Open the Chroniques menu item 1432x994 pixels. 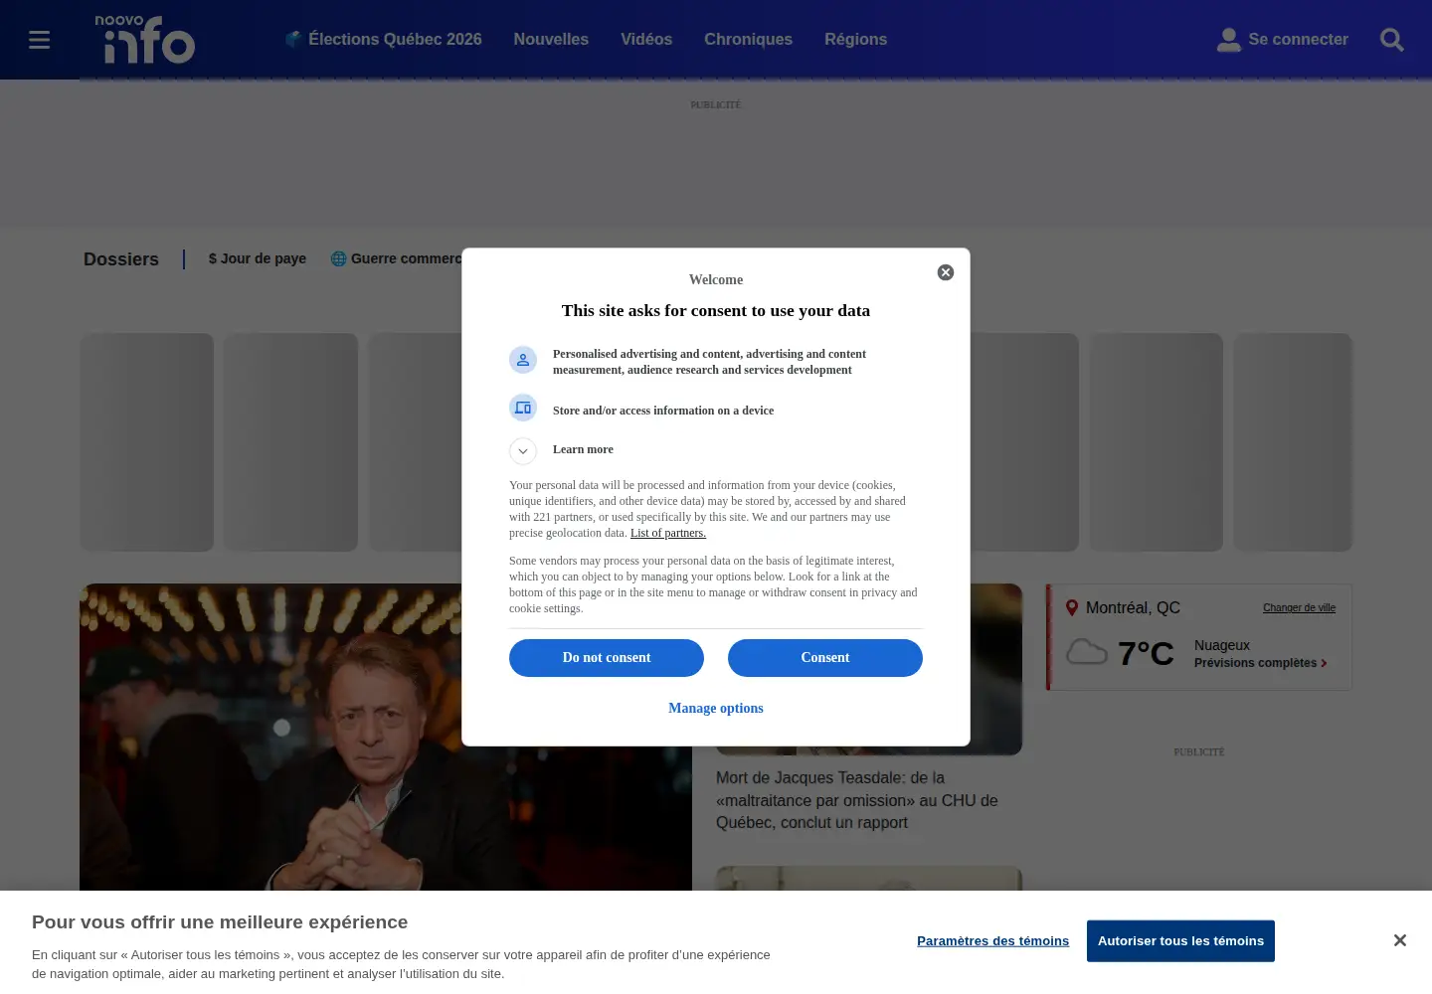click(x=748, y=40)
